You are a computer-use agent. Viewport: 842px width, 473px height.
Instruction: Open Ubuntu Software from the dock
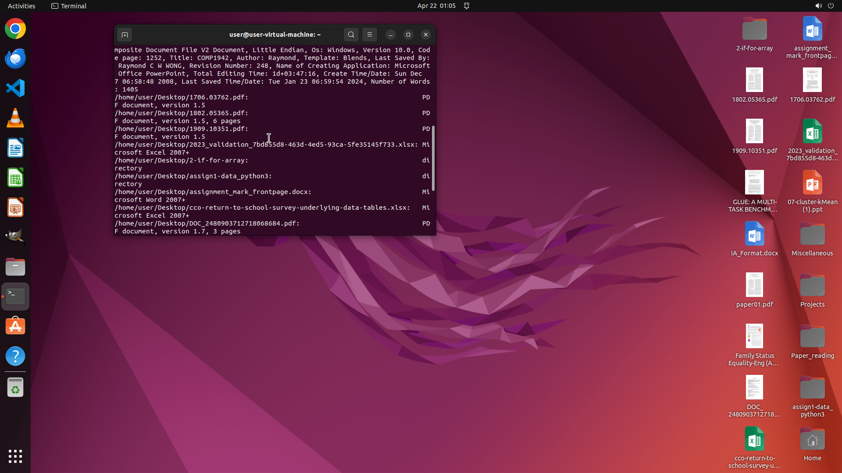pos(15,326)
